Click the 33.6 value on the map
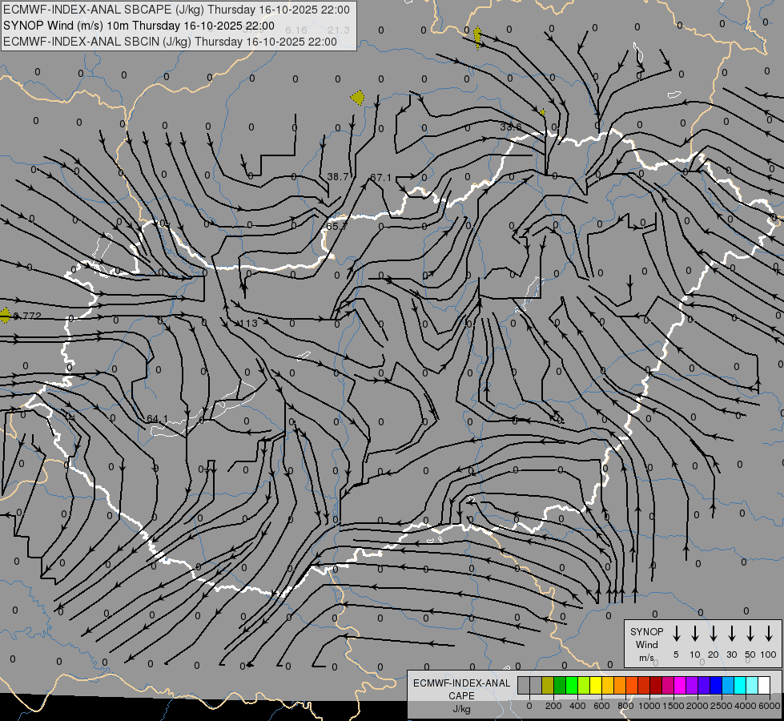The image size is (784, 721). [510, 127]
